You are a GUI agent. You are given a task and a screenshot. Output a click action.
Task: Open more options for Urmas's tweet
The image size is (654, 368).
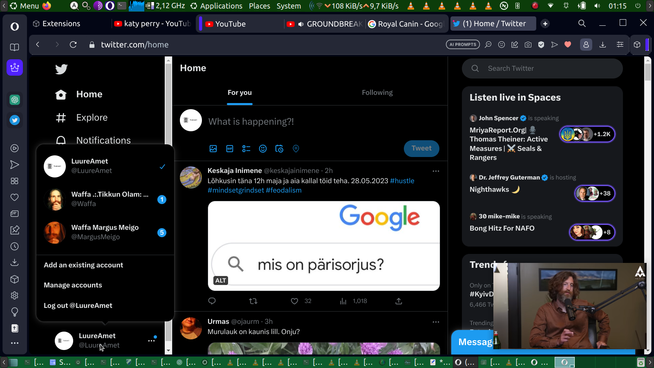coord(436,322)
